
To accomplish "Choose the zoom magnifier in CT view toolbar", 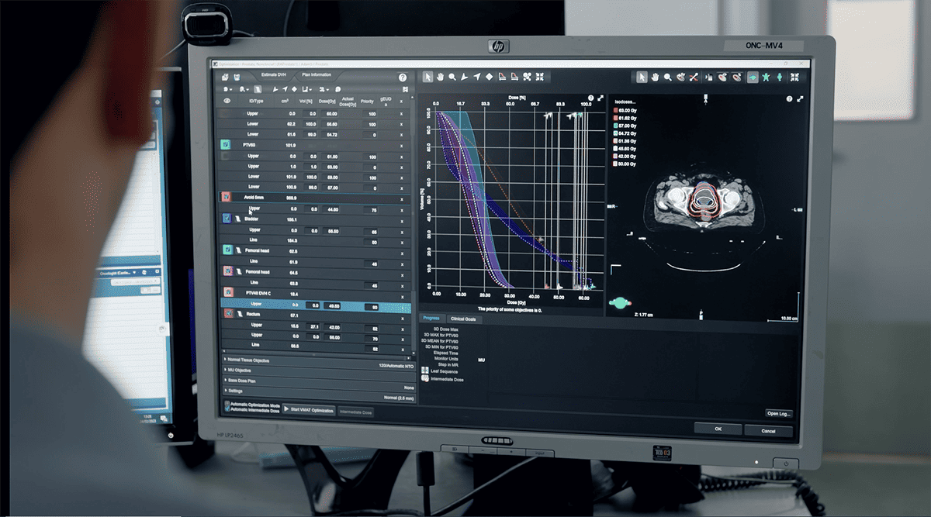I will [x=668, y=77].
